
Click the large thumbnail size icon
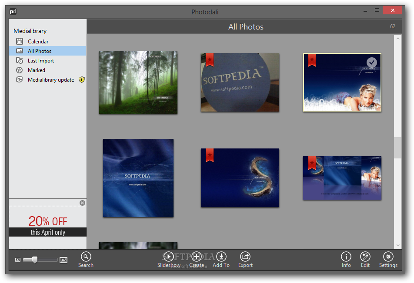pos(63,260)
